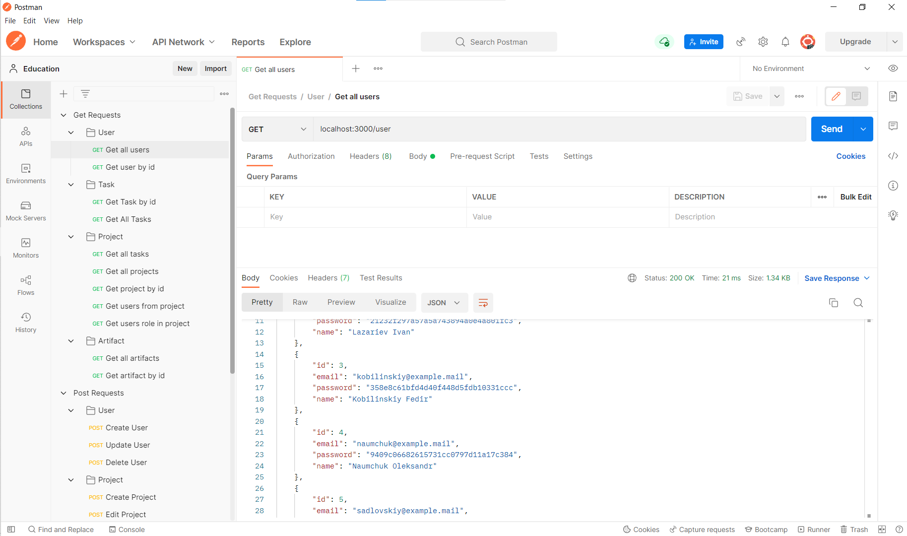Viewport: 907px width, 536px height.
Task: Copy response body with copy icon
Action: (834, 303)
